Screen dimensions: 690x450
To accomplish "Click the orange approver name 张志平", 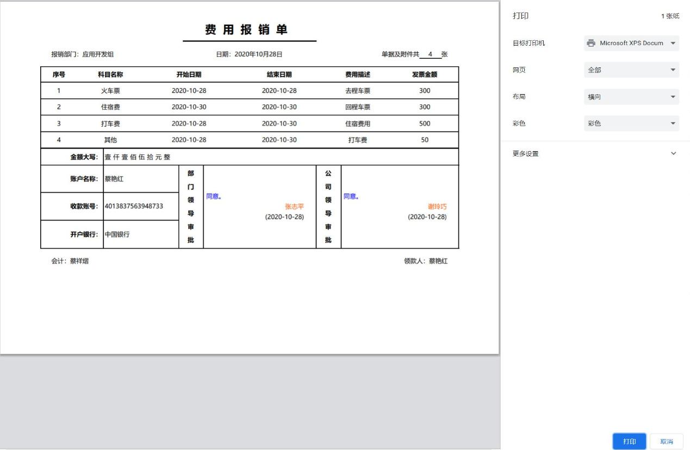I will [x=294, y=207].
